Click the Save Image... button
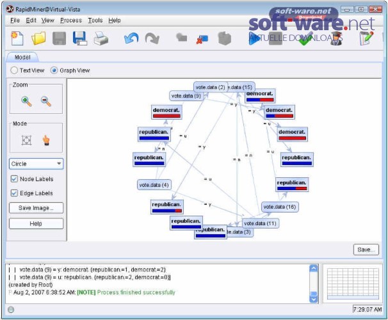388x320 pixels. [36, 208]
